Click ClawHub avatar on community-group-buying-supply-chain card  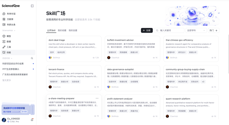(167, 87)
